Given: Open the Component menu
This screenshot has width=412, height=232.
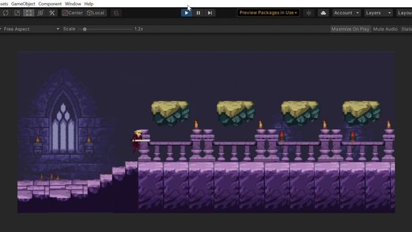Looking at the screenshot, I should [x=50, y=4].
